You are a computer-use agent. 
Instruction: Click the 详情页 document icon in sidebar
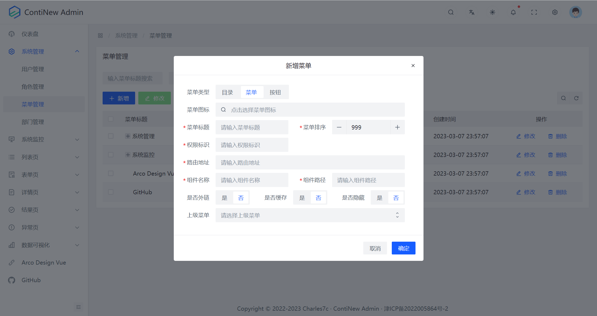click(x=12, y=192)
